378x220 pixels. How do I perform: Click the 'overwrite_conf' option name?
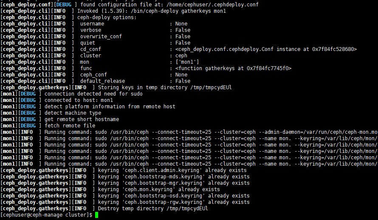(101, 37)
